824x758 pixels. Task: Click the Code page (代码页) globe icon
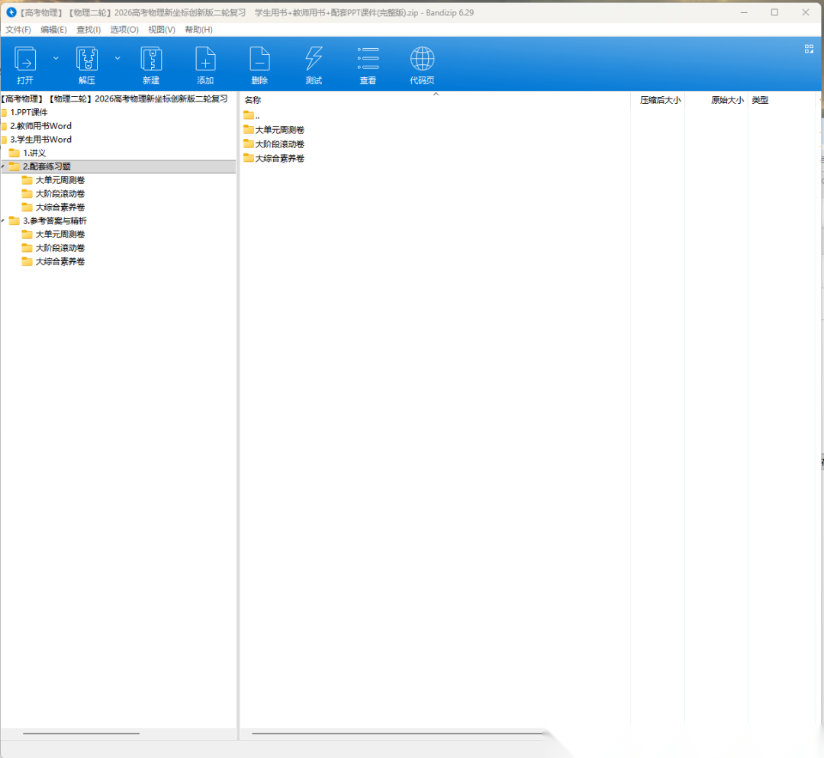[422, 60]
